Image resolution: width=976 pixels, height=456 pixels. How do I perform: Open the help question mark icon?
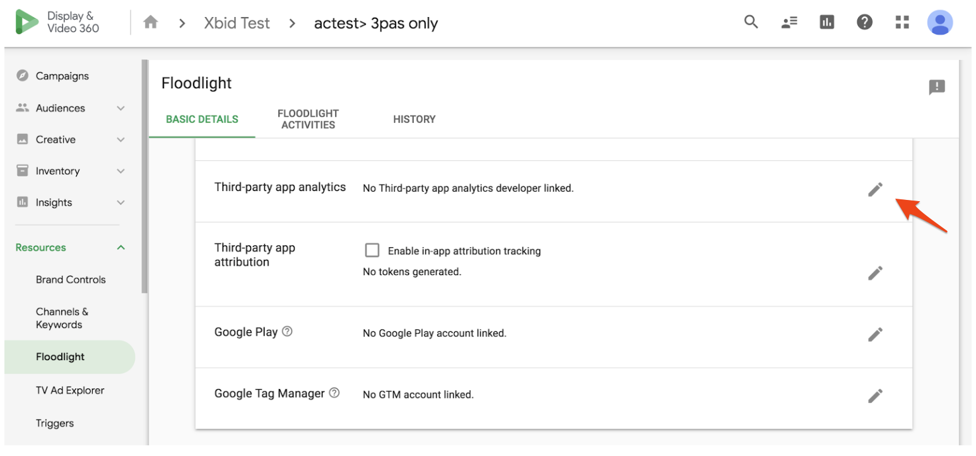click(x=864, y=23)
